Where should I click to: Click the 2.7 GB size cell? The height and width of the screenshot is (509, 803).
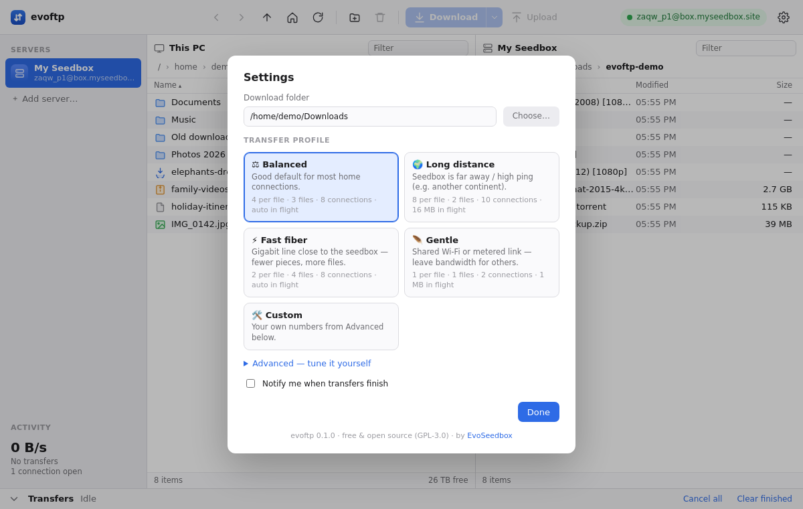click(777, 190)
